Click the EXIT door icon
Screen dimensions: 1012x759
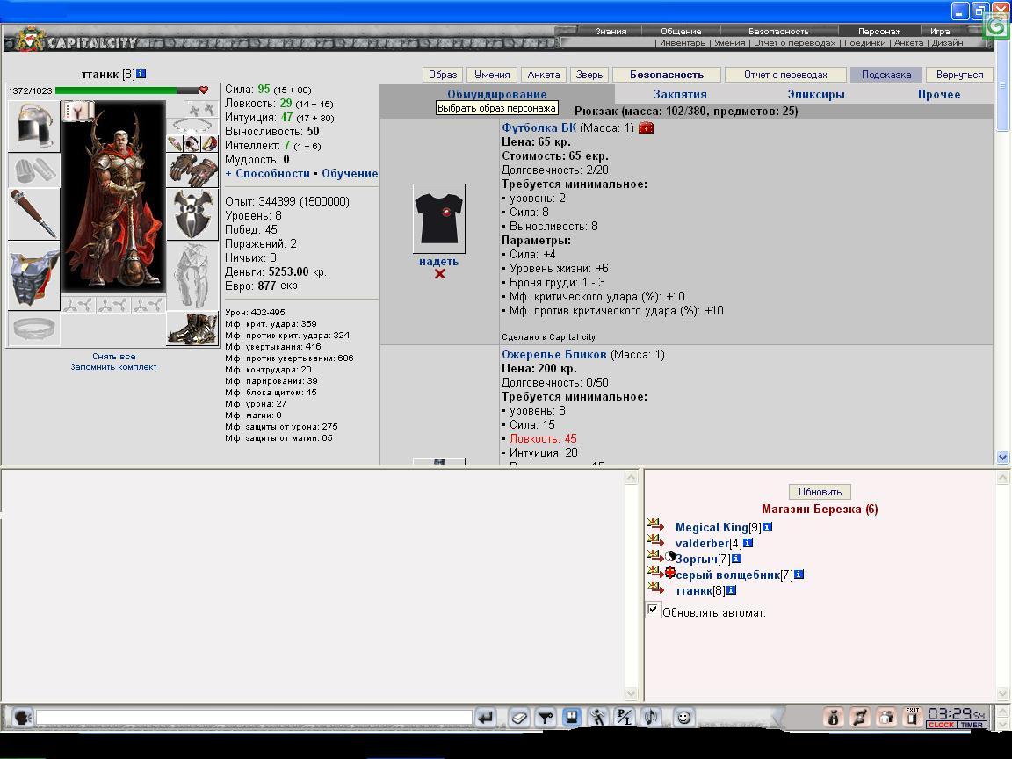(912, 717)
